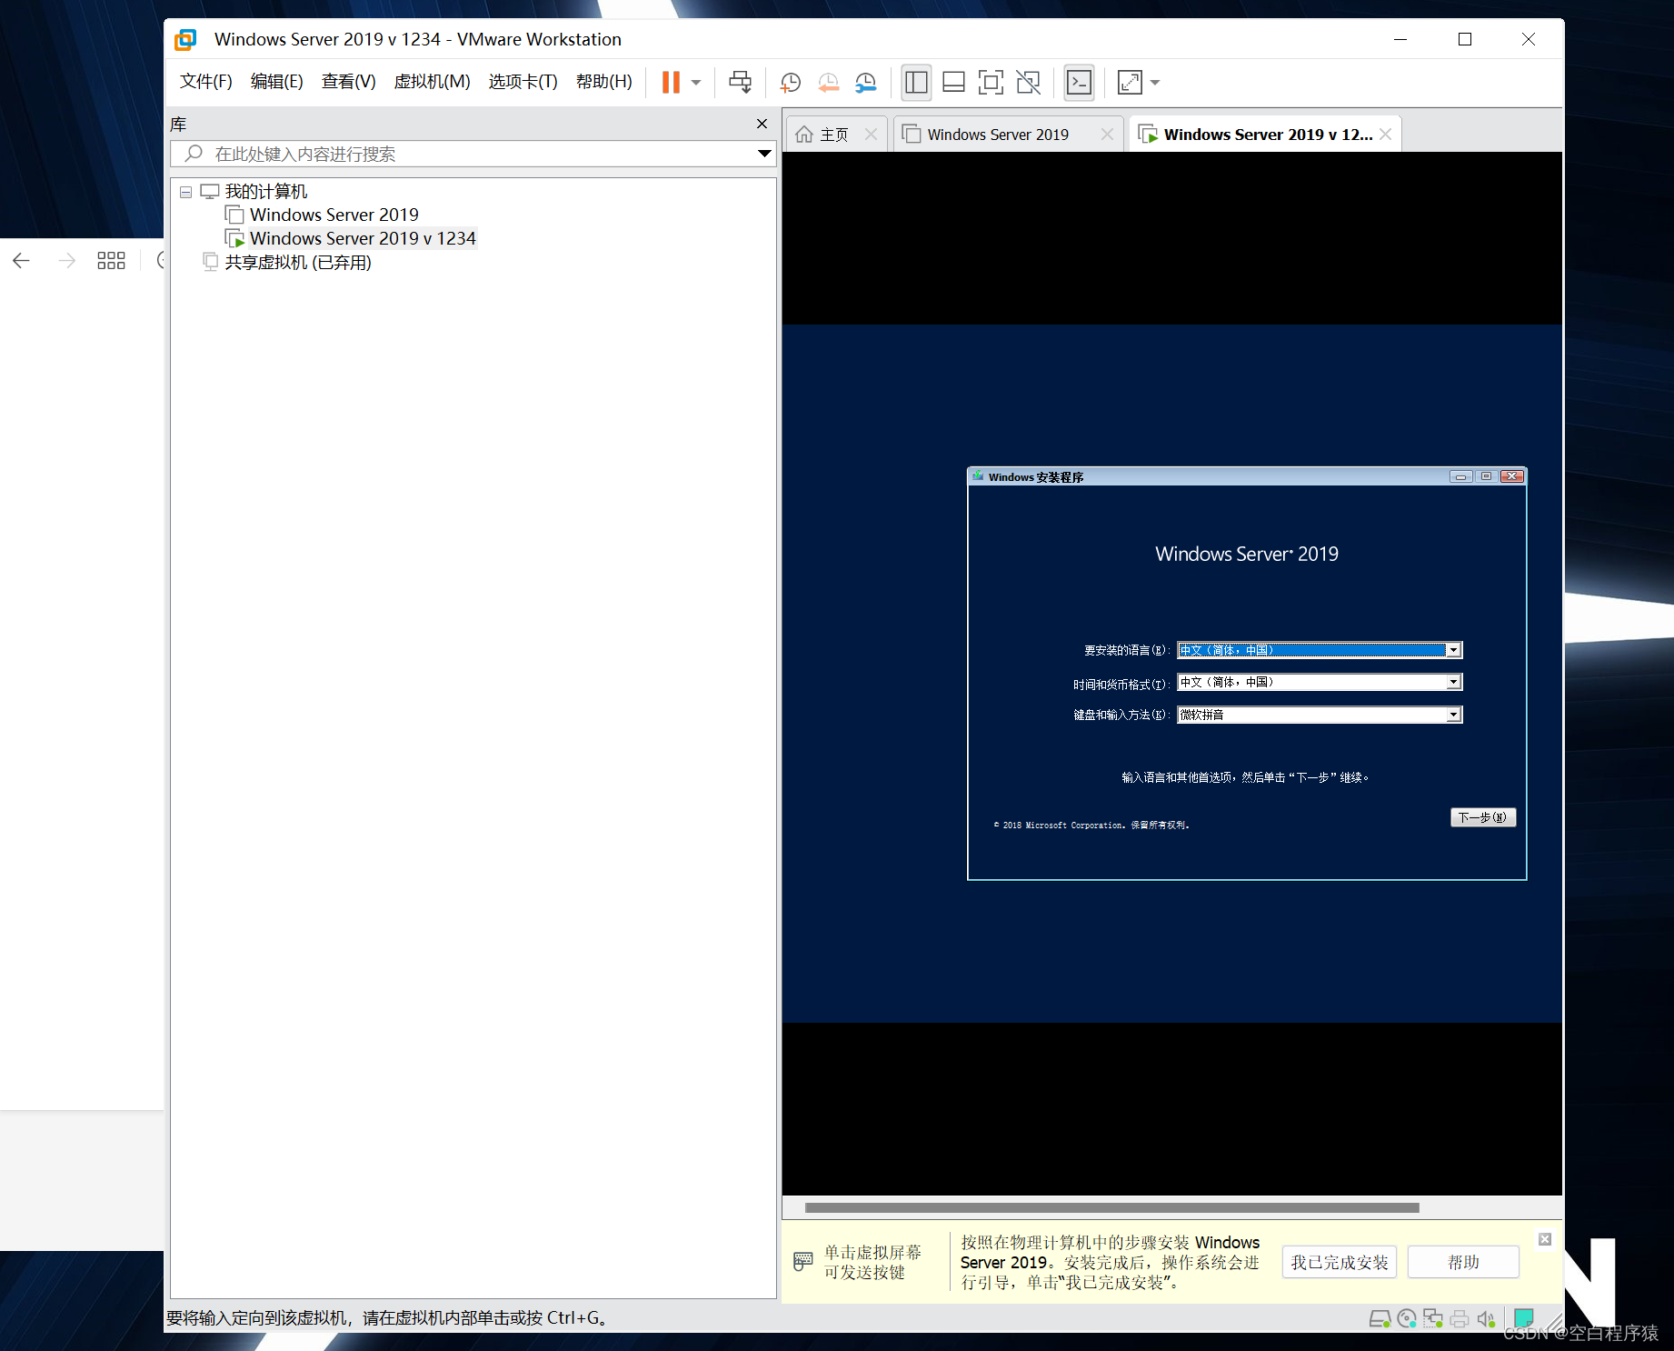Toggle the library sidebar view
This screenshot has width=1674, height=1351.
[916, 83]
